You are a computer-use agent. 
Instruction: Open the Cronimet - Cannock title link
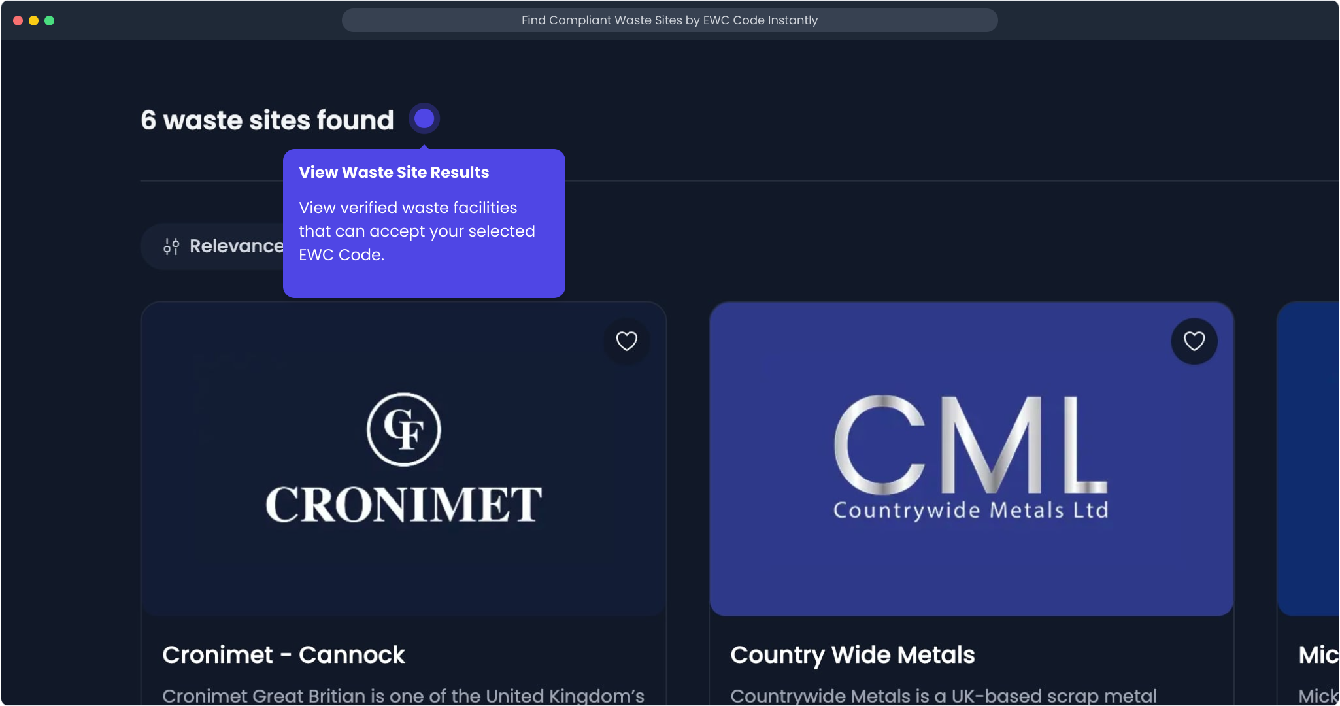pos(283,654)
